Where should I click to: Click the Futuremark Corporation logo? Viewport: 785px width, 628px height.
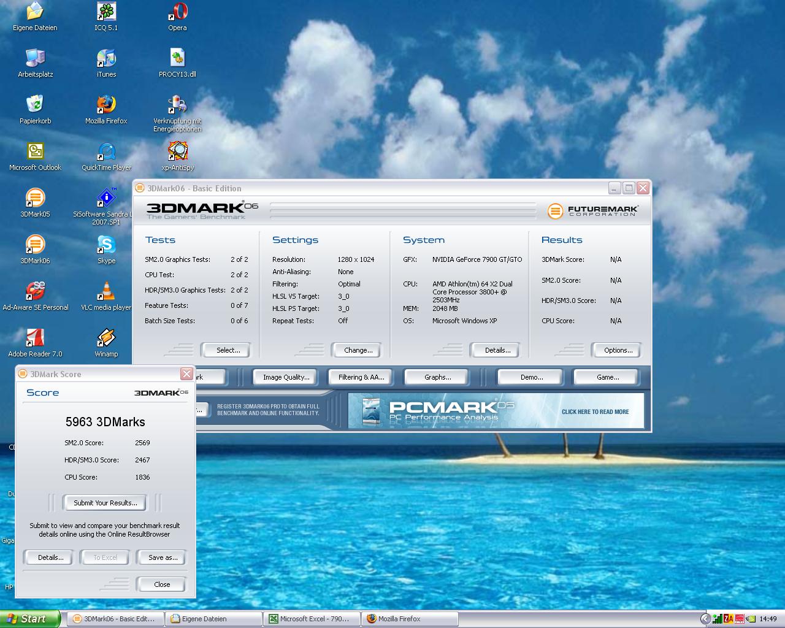(592, 211)
